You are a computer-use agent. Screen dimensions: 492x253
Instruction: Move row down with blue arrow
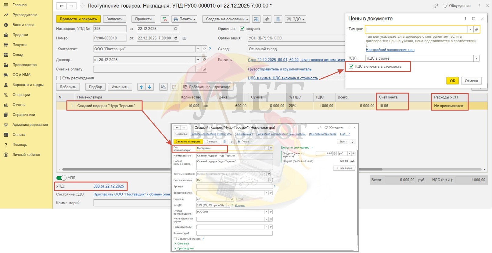click(x=149, y=87)
